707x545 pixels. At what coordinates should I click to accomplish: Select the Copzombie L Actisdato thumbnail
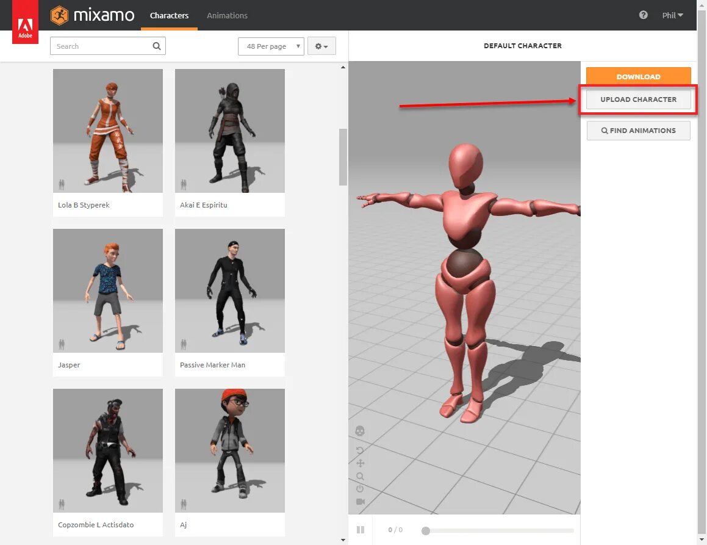pos(108,450)
